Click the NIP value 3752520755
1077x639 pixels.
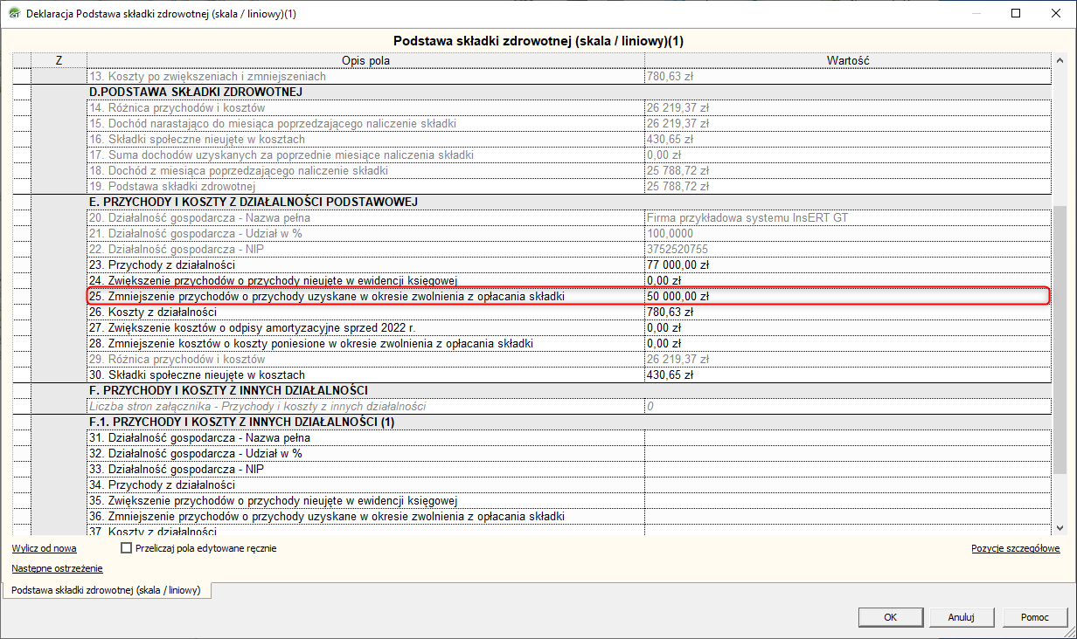click(847, 249)
